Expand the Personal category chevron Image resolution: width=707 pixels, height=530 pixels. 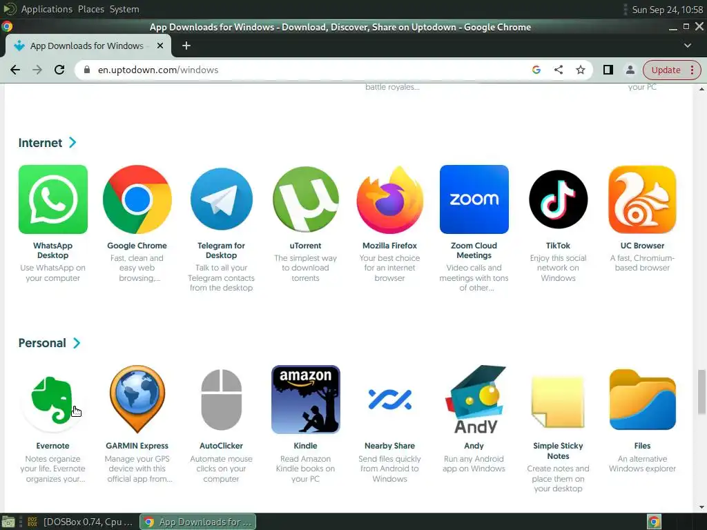point(77,343)
